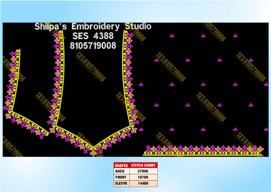This screenshot has width=271, height=192.
Task: Click the SHAPES table header cell
Action: (121, 165)
